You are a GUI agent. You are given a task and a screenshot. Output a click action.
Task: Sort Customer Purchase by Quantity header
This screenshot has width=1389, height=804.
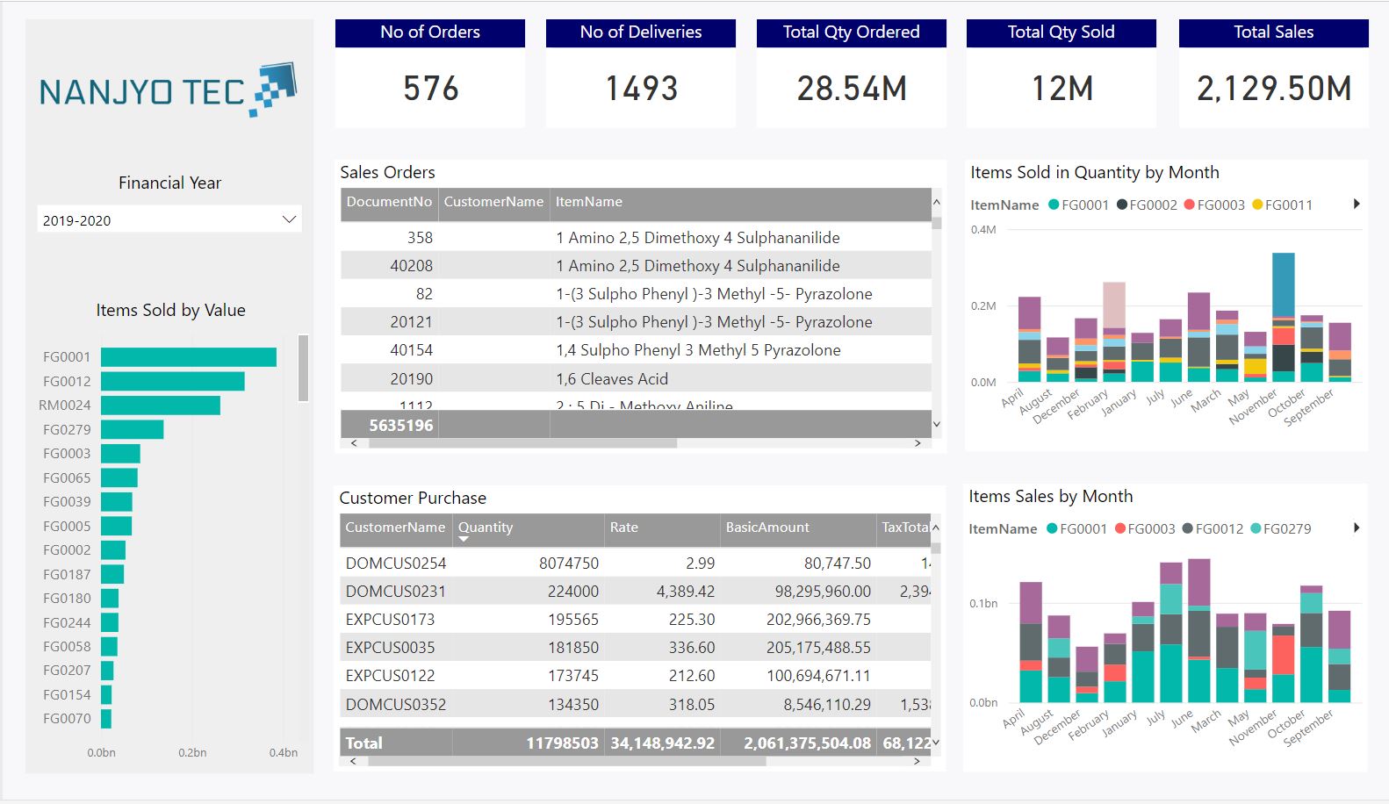(529, 528)
